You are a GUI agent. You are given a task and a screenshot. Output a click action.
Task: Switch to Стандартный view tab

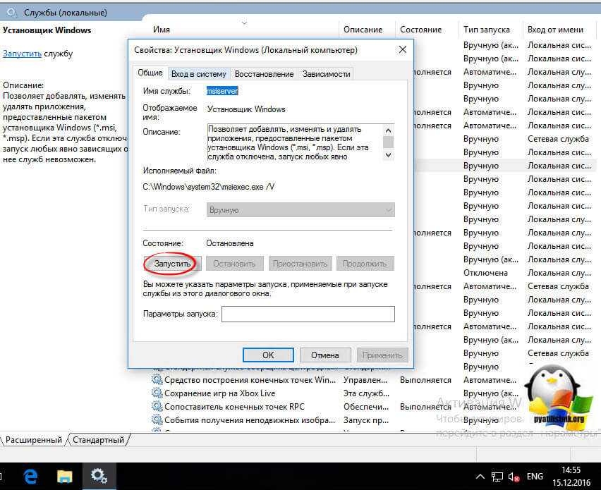(98, 440)
